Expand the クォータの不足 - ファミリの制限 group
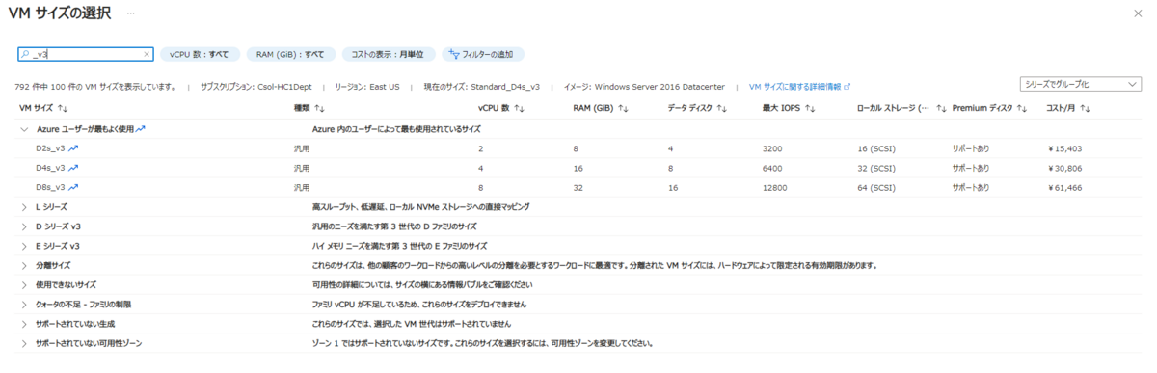 click(24, 305)
